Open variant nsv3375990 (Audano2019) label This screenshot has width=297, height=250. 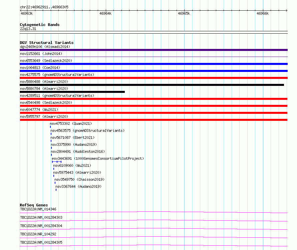pyautogui.click(x=74, y=144)
